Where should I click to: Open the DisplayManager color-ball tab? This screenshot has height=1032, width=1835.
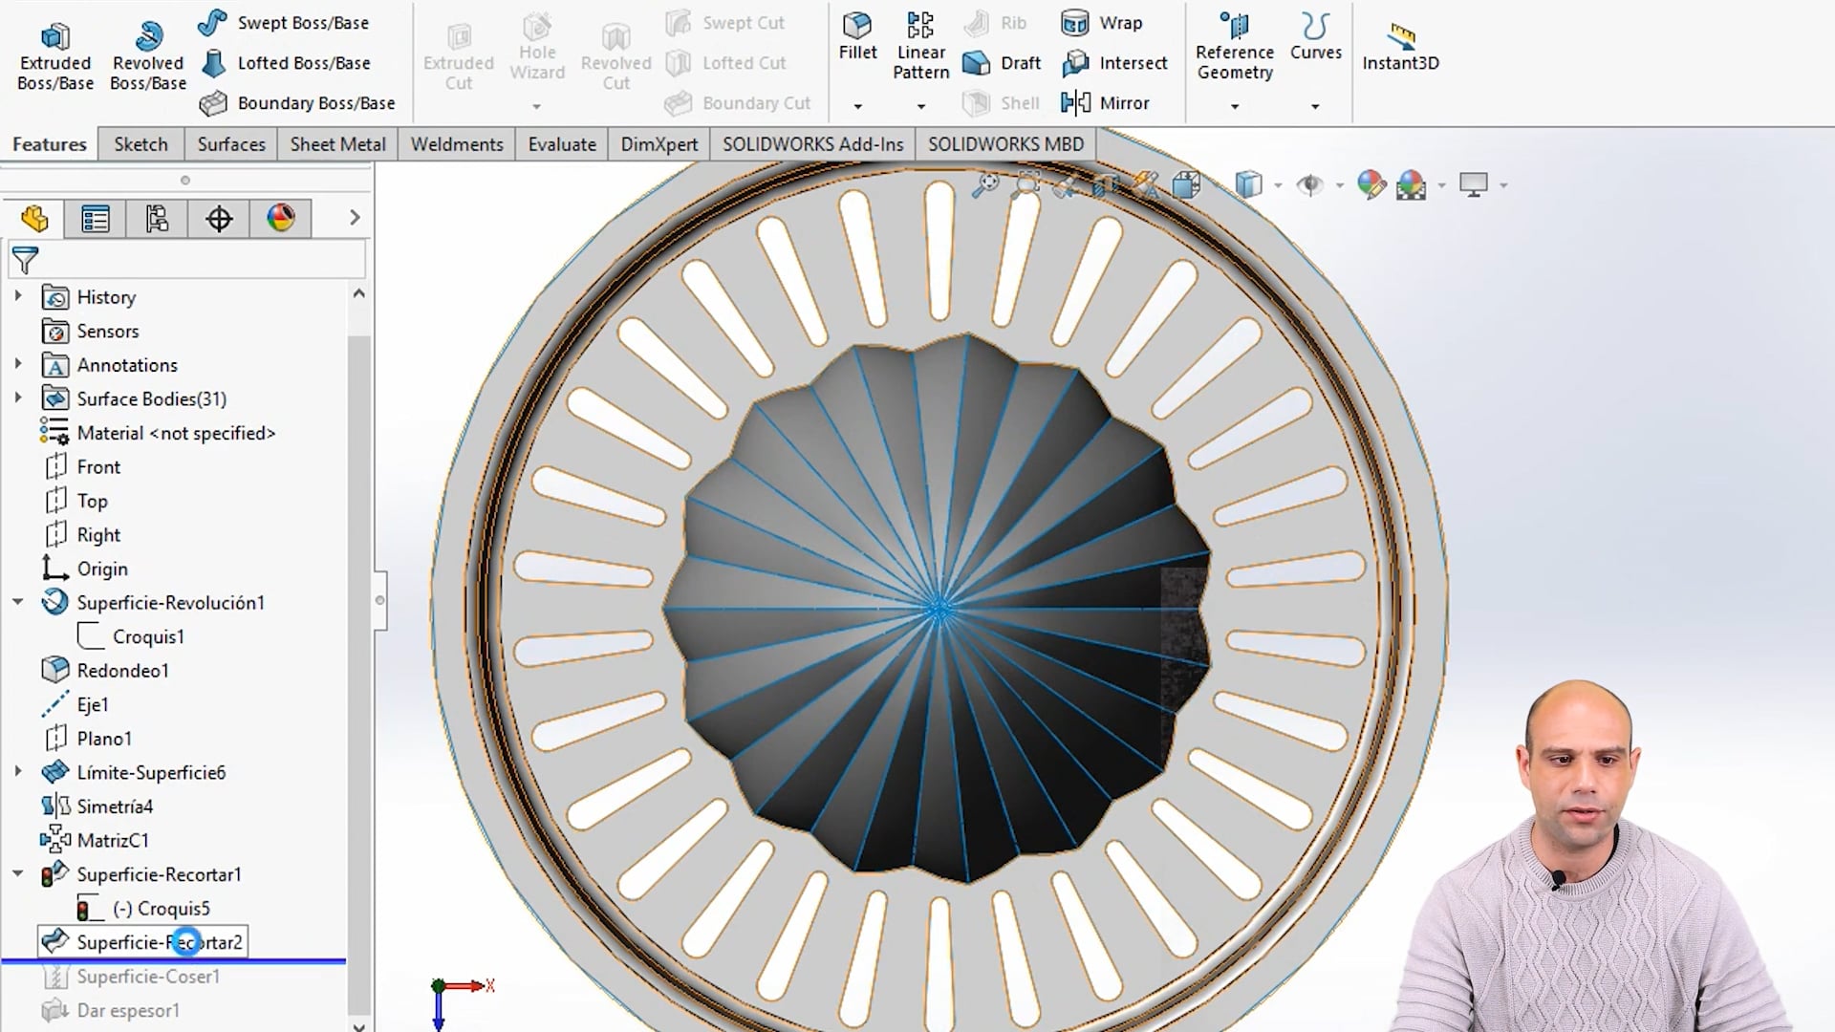coord(281,219)
